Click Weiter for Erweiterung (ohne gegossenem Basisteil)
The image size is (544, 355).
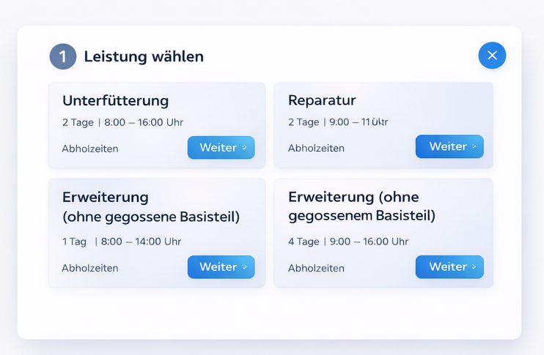(449, 266)
